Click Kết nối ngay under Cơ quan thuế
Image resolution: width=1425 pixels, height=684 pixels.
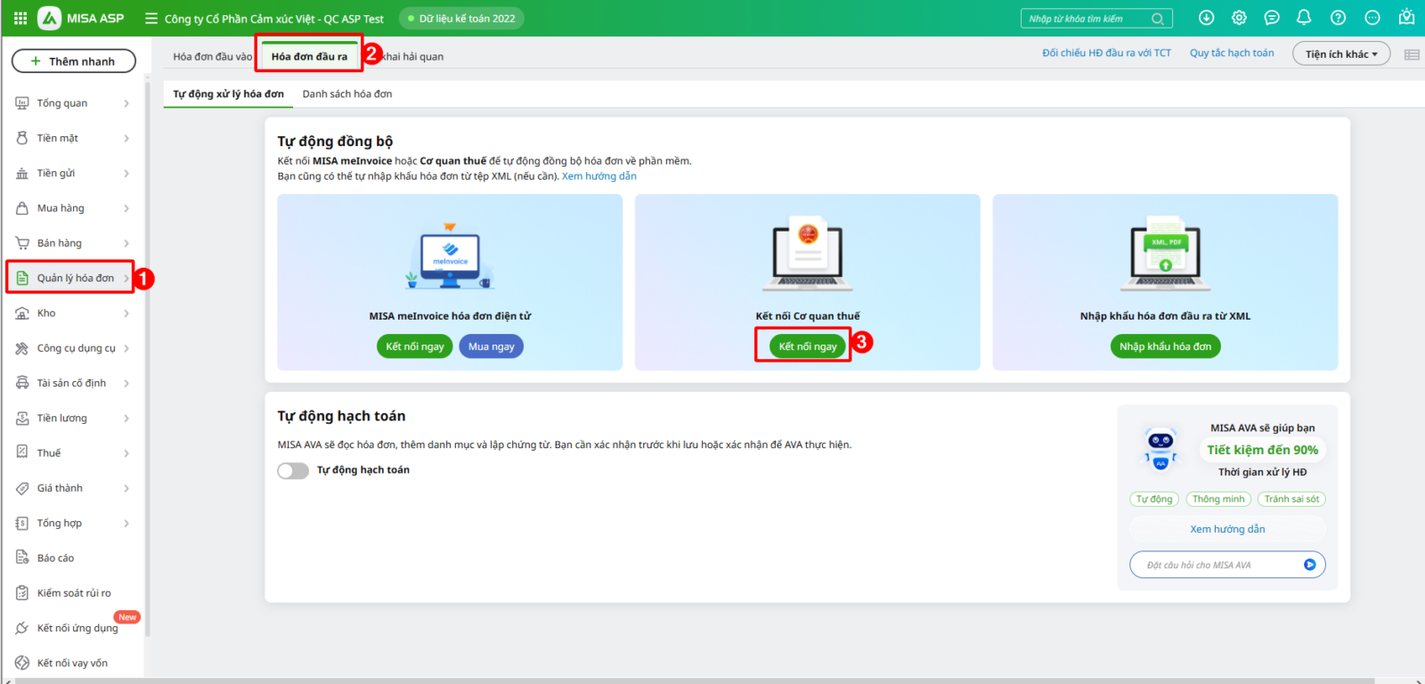[x=807, y=346]
